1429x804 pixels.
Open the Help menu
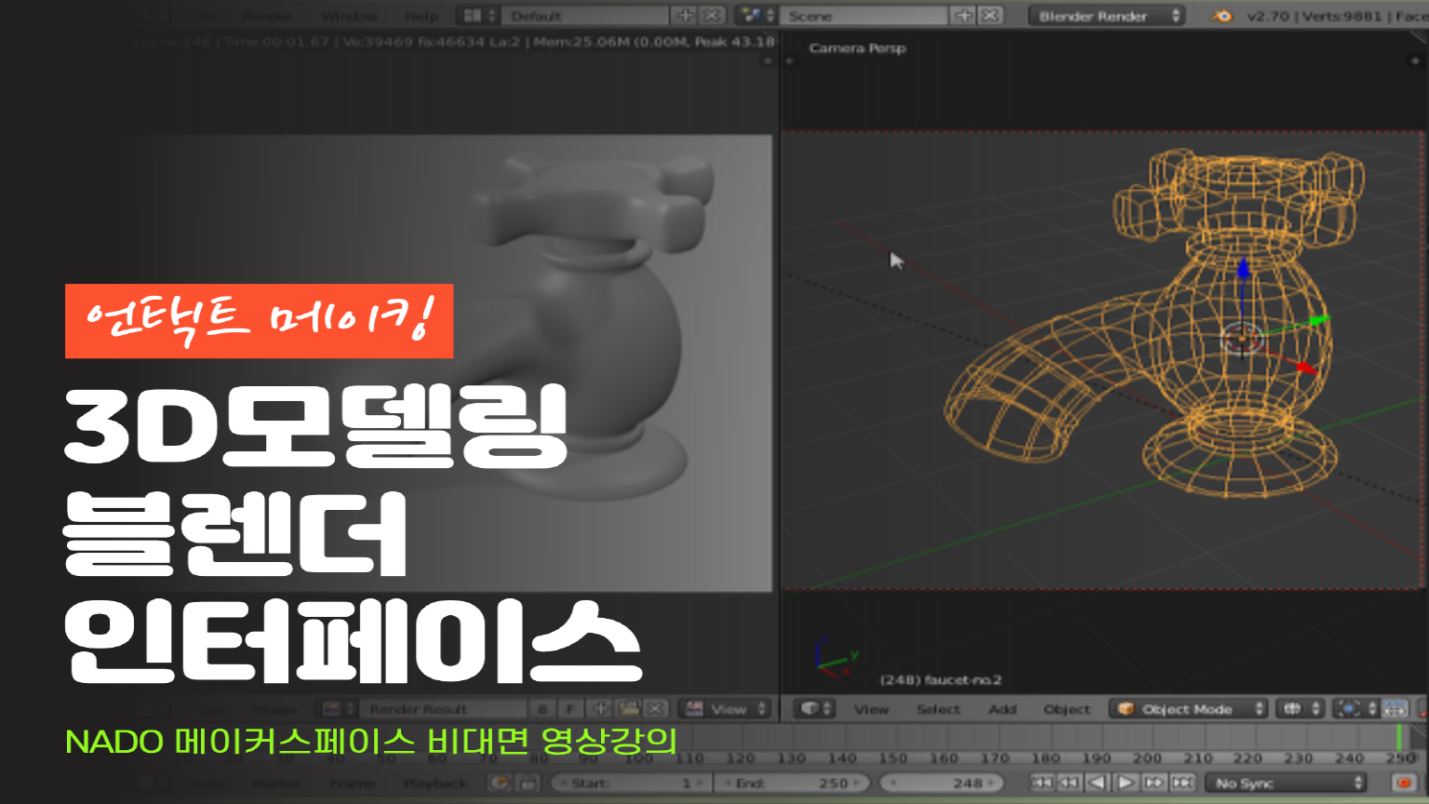point(421,16)
